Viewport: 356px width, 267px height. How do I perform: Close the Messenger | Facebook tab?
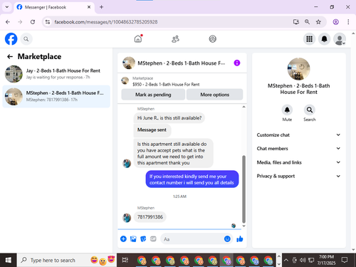coord(89,7)
